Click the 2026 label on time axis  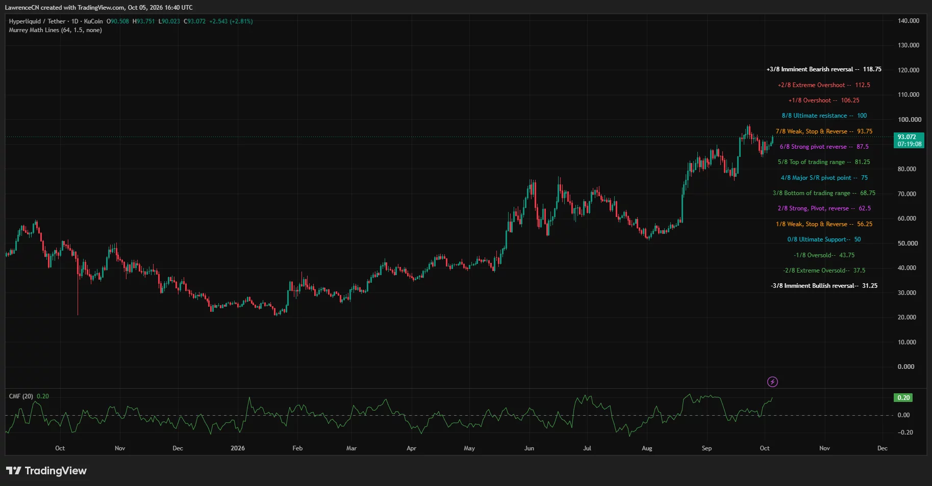pos(238,448)
